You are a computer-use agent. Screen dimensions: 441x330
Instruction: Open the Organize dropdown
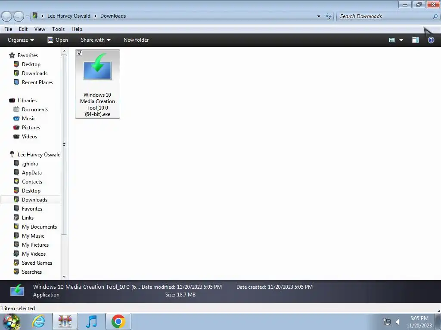21,40
